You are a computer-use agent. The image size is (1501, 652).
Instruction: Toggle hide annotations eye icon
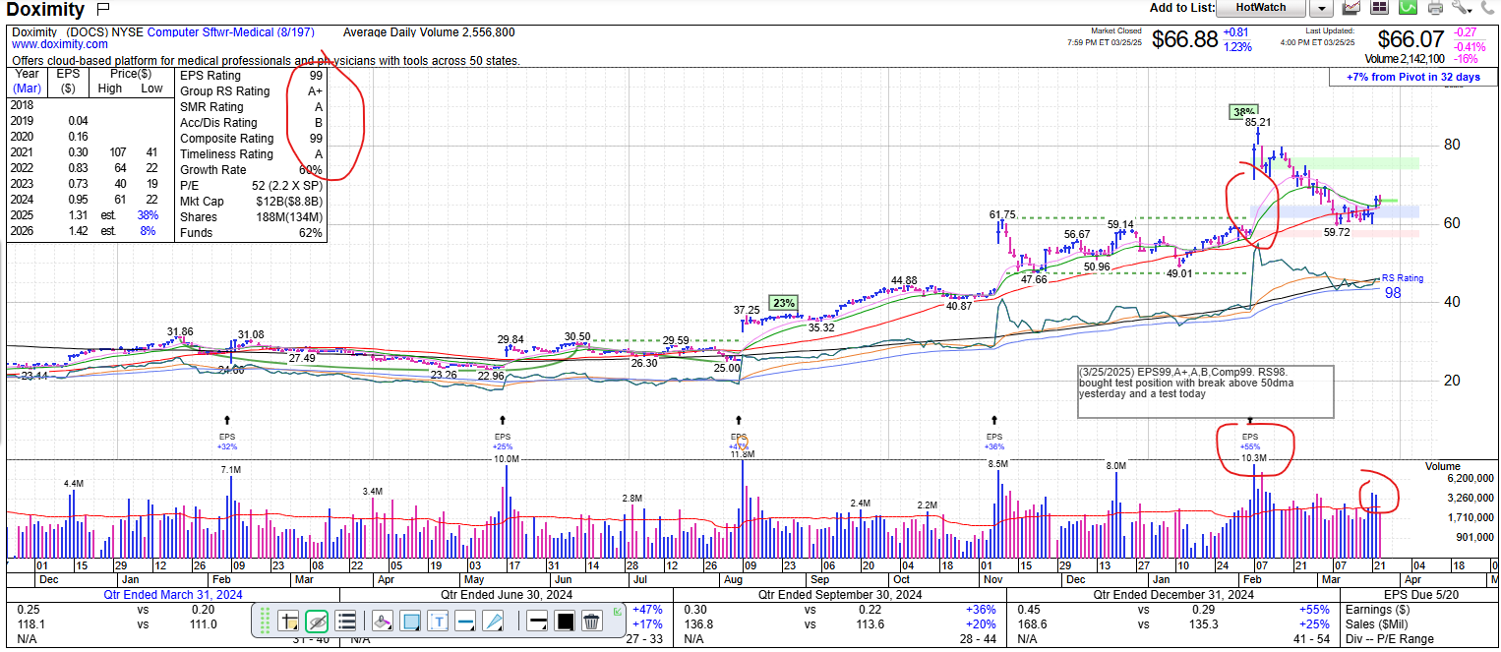[x=317, y=621]
